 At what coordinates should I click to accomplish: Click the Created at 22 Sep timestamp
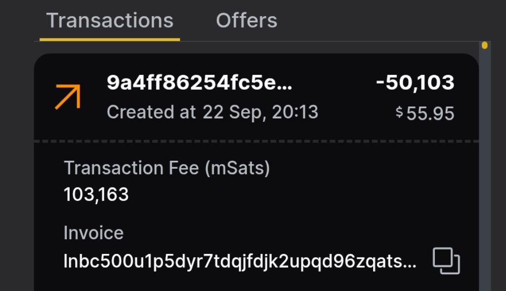tap(212, 112)
